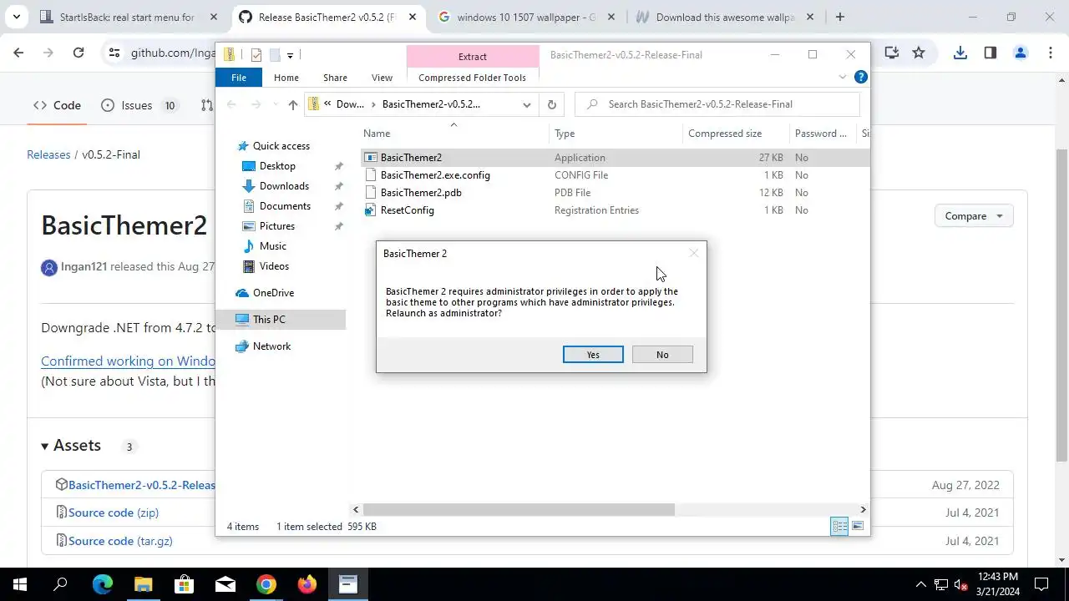Click the Explorer Help icon
Viewport: 1069px width, 601px height.
click(x=861, y=77)
